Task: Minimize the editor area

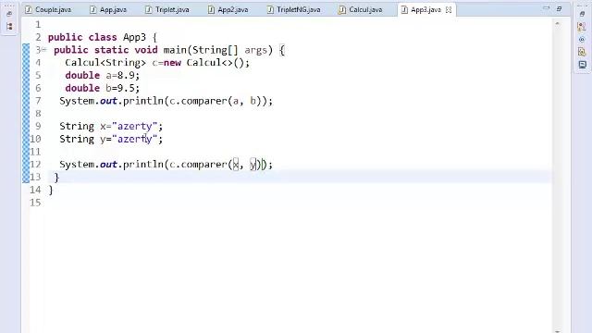Action: tap(546, 8)
